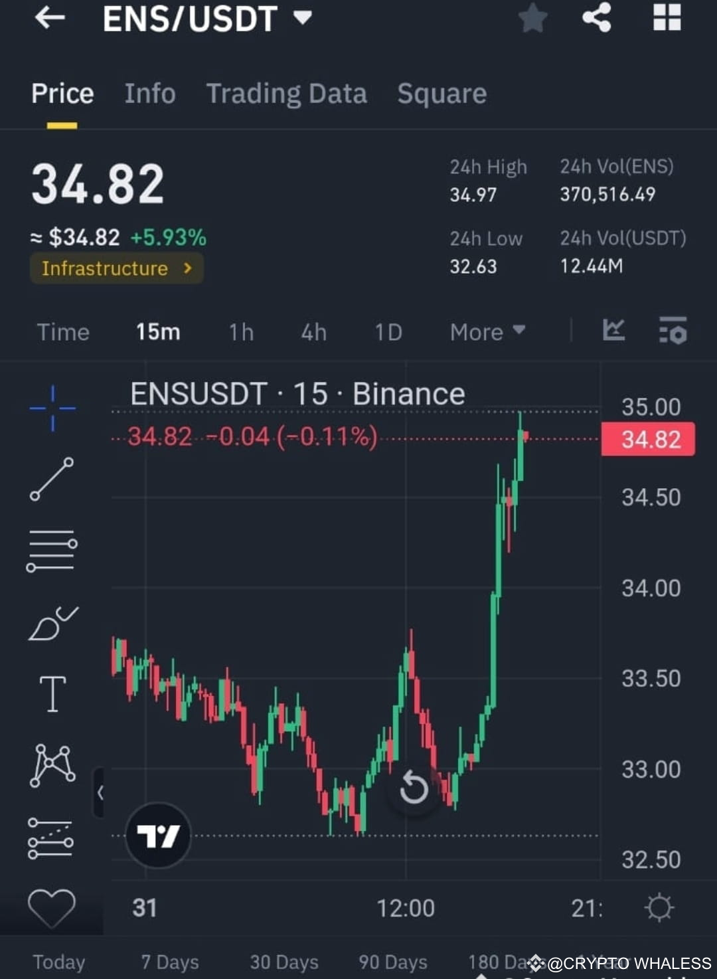717x979 pixels.
Task: Select the trend line drawing tool
Action: pos(52,480)
